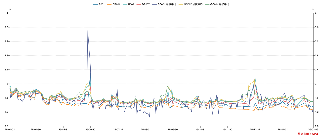Click the GC001 spike peak near 3.5%
Screen dimensions: 323x138
pos(88,31)
